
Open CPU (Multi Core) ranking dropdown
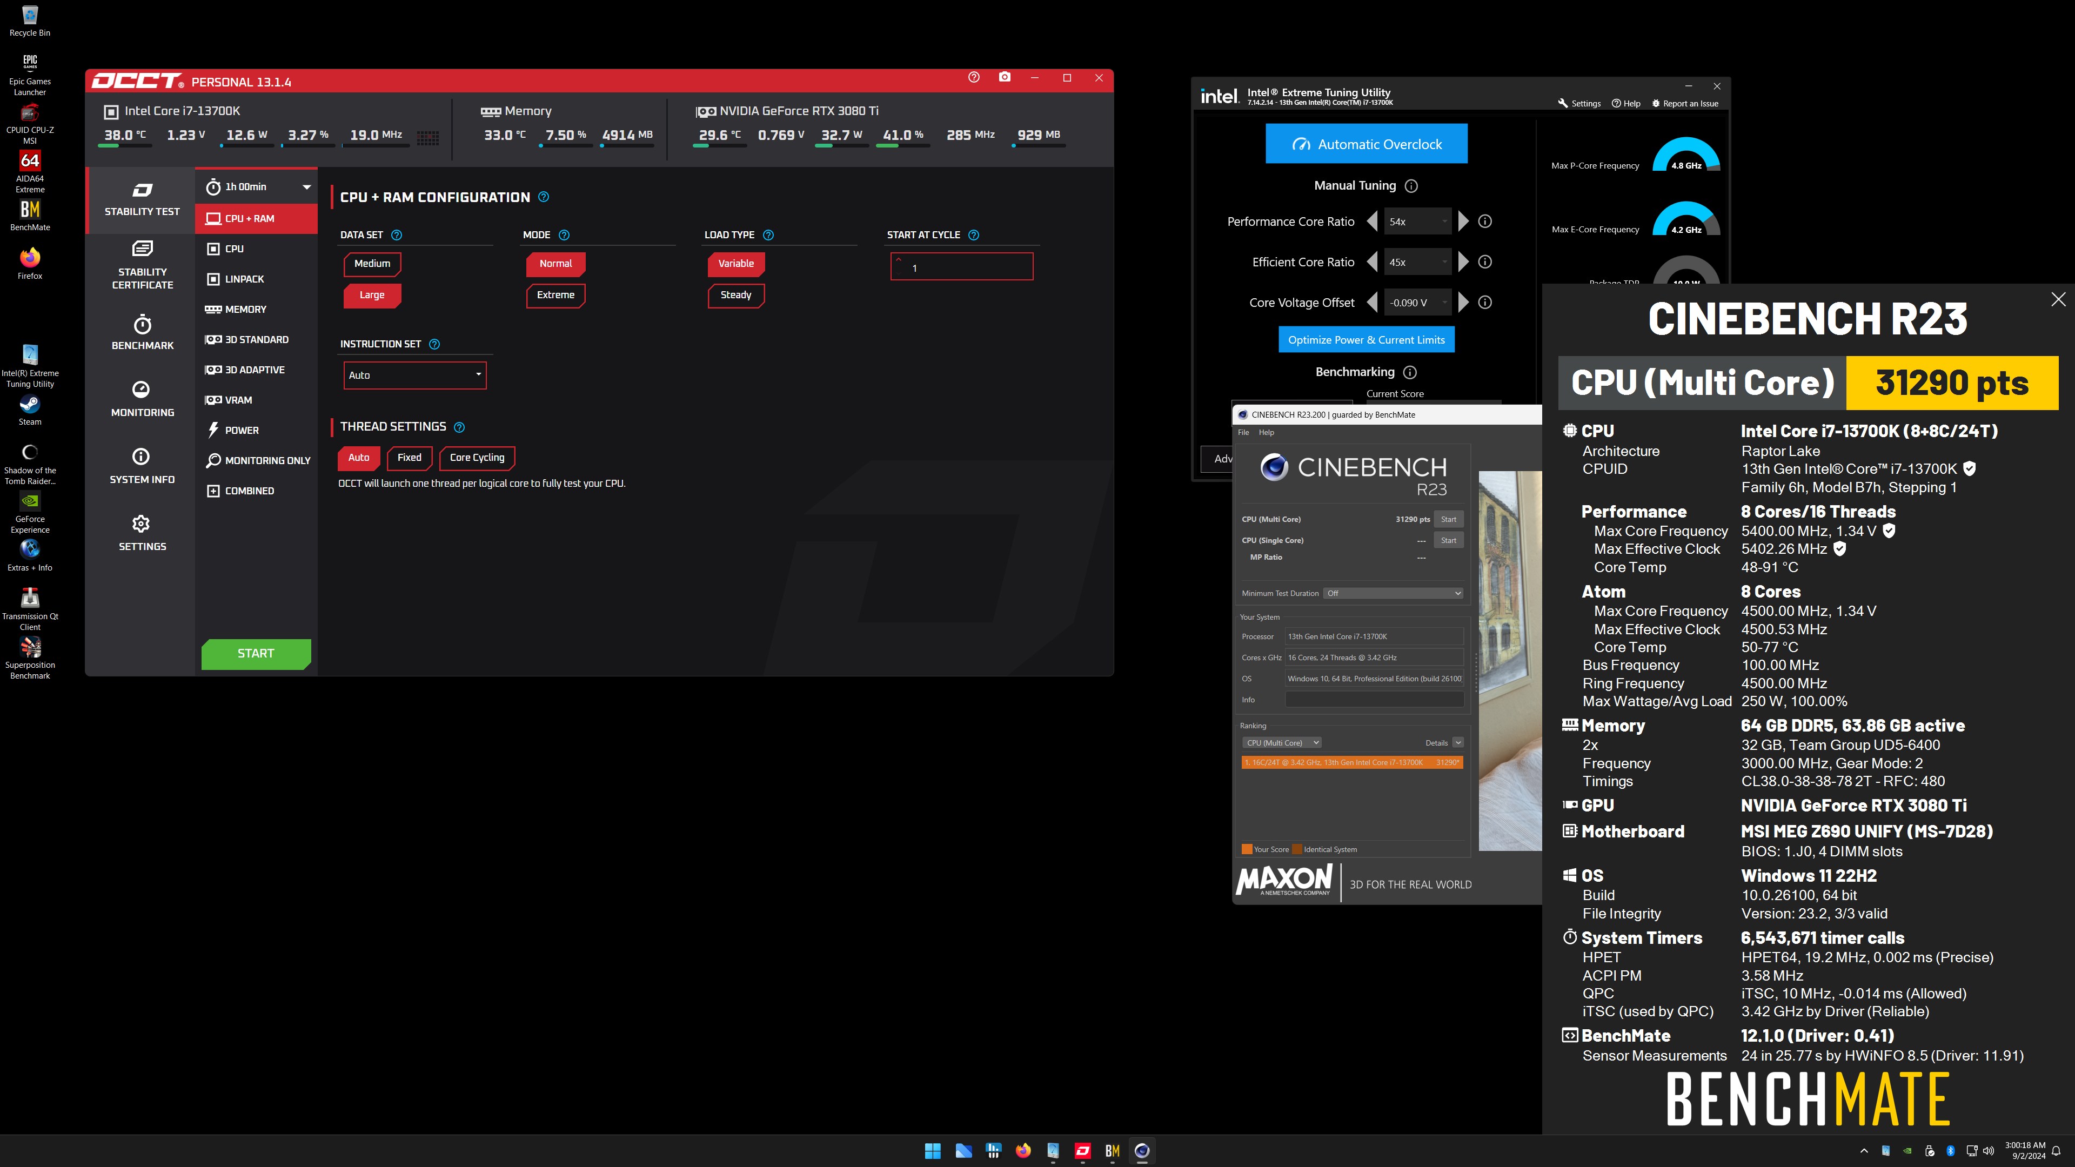pyautogui.click(x=1282, y=742)
